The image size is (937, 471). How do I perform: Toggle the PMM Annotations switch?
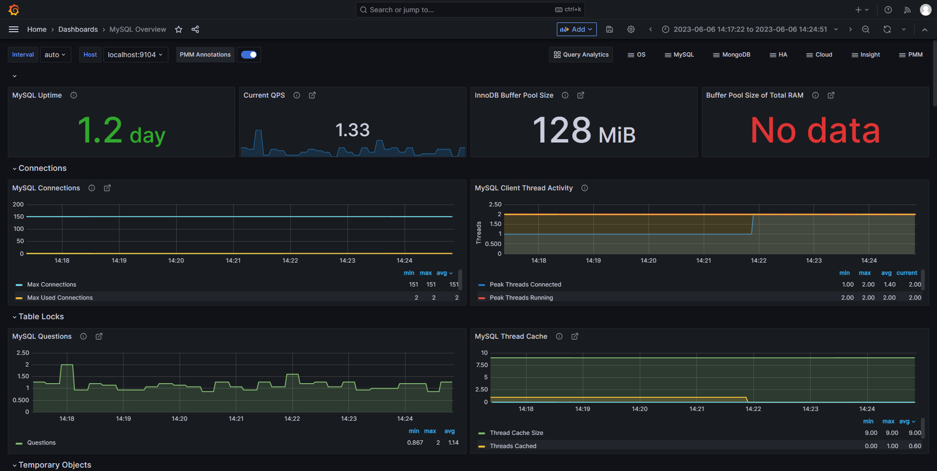coord(249,55)
